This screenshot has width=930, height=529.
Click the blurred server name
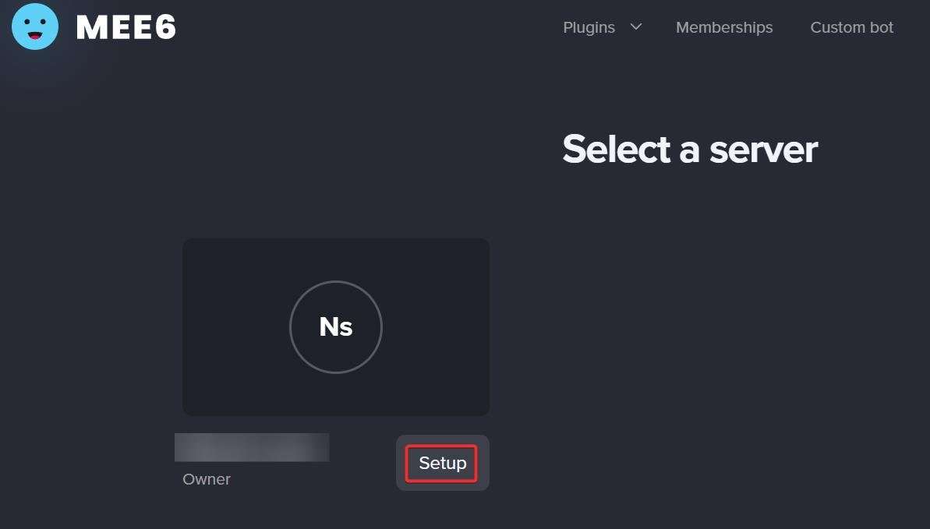pos(252,447)
